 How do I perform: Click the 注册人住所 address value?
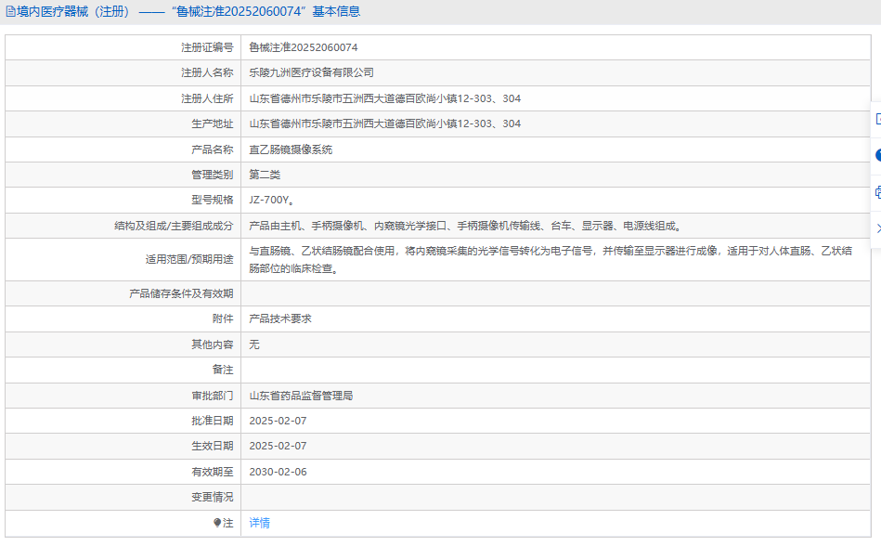tap(385, 98)
